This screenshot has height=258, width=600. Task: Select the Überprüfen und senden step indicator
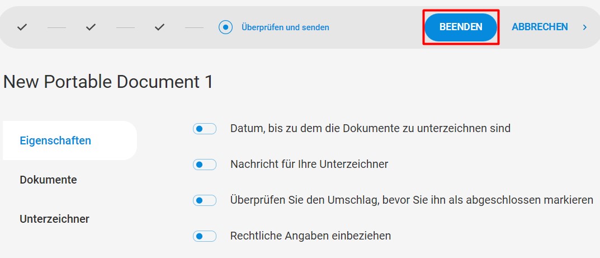pyautogui.click(x=226, y=27)
